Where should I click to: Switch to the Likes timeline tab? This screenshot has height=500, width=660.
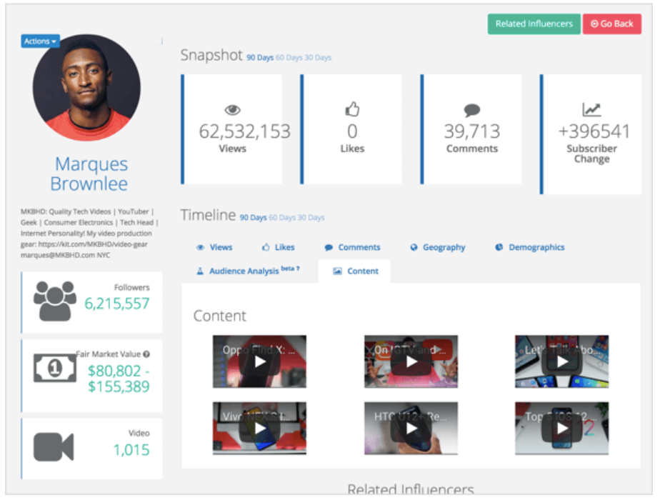[279, 247]
